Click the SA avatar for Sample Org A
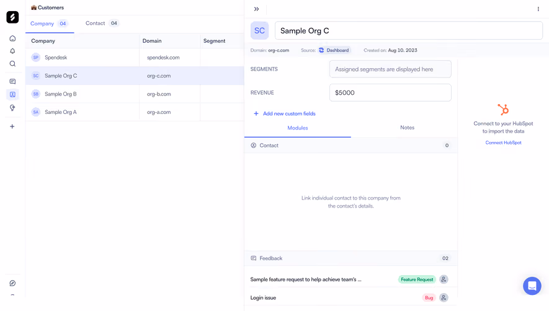 click(x=36, y=112)
